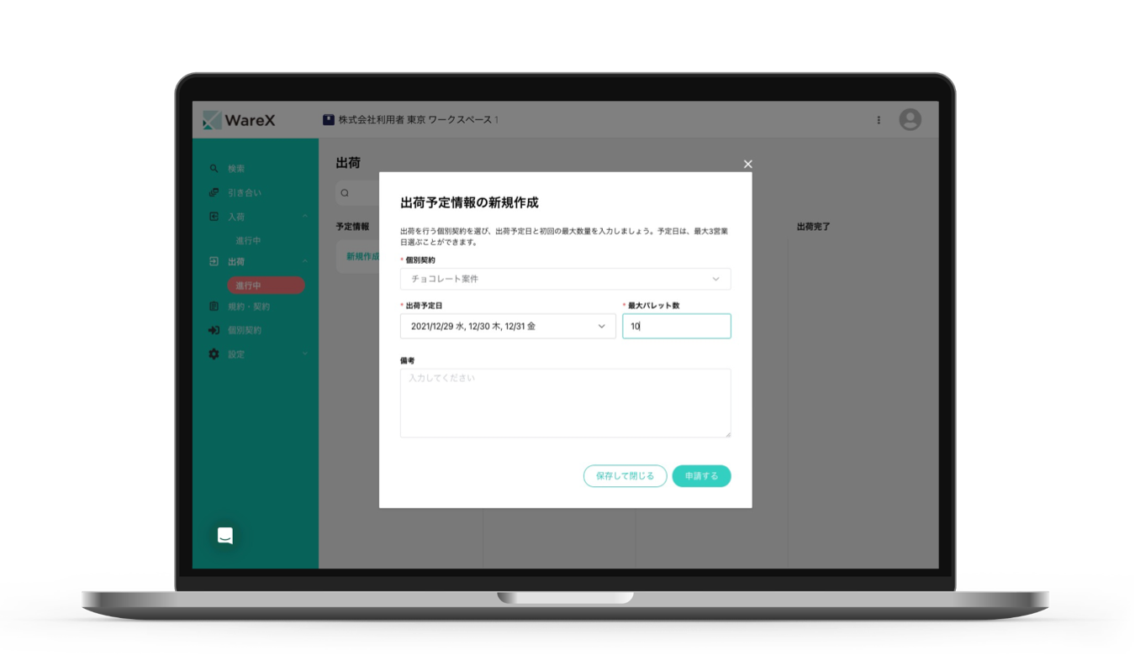Click the 出荷 outbound shipment icon
1135x655 pixels.
point(214,261)
